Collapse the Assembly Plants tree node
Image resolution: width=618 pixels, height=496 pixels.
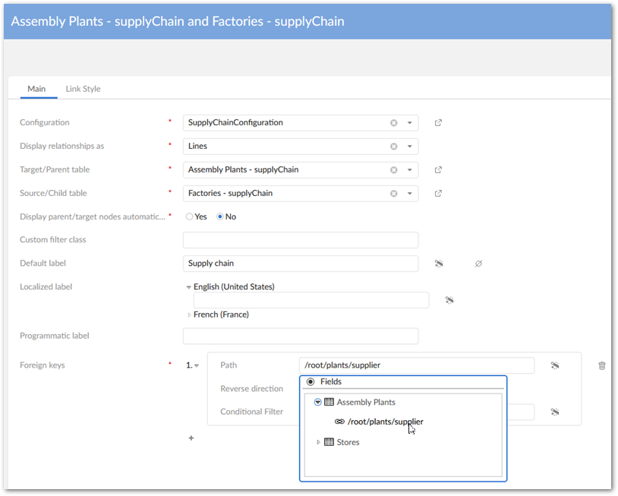click(x=318, y=403)
